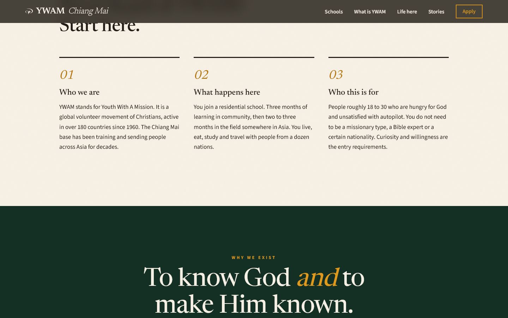Click the Who this is for heading

353,92
